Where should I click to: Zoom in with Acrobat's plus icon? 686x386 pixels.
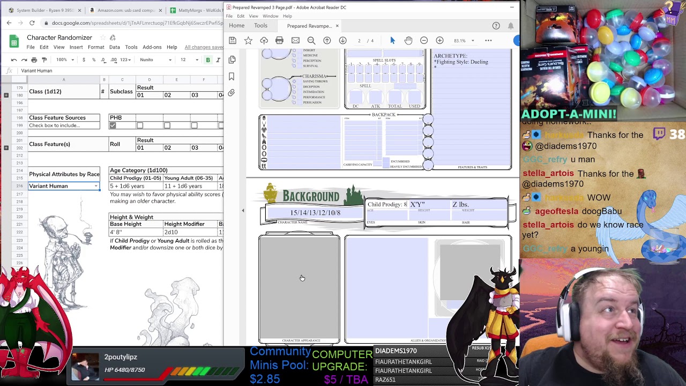[x=439, y=41]
